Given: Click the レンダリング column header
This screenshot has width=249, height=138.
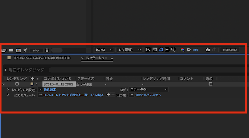Looking at the screenshot, I should click(17, 79).
